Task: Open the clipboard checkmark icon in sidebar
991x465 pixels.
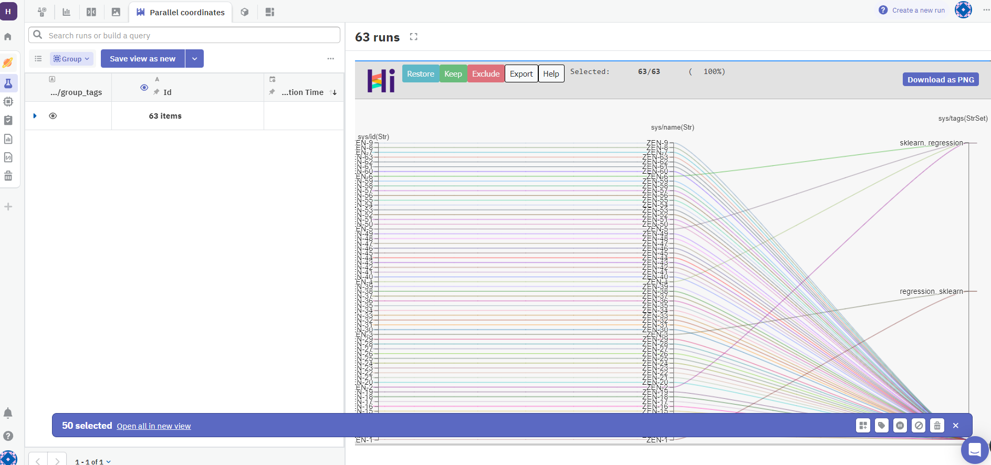Action: pos(8,120)
